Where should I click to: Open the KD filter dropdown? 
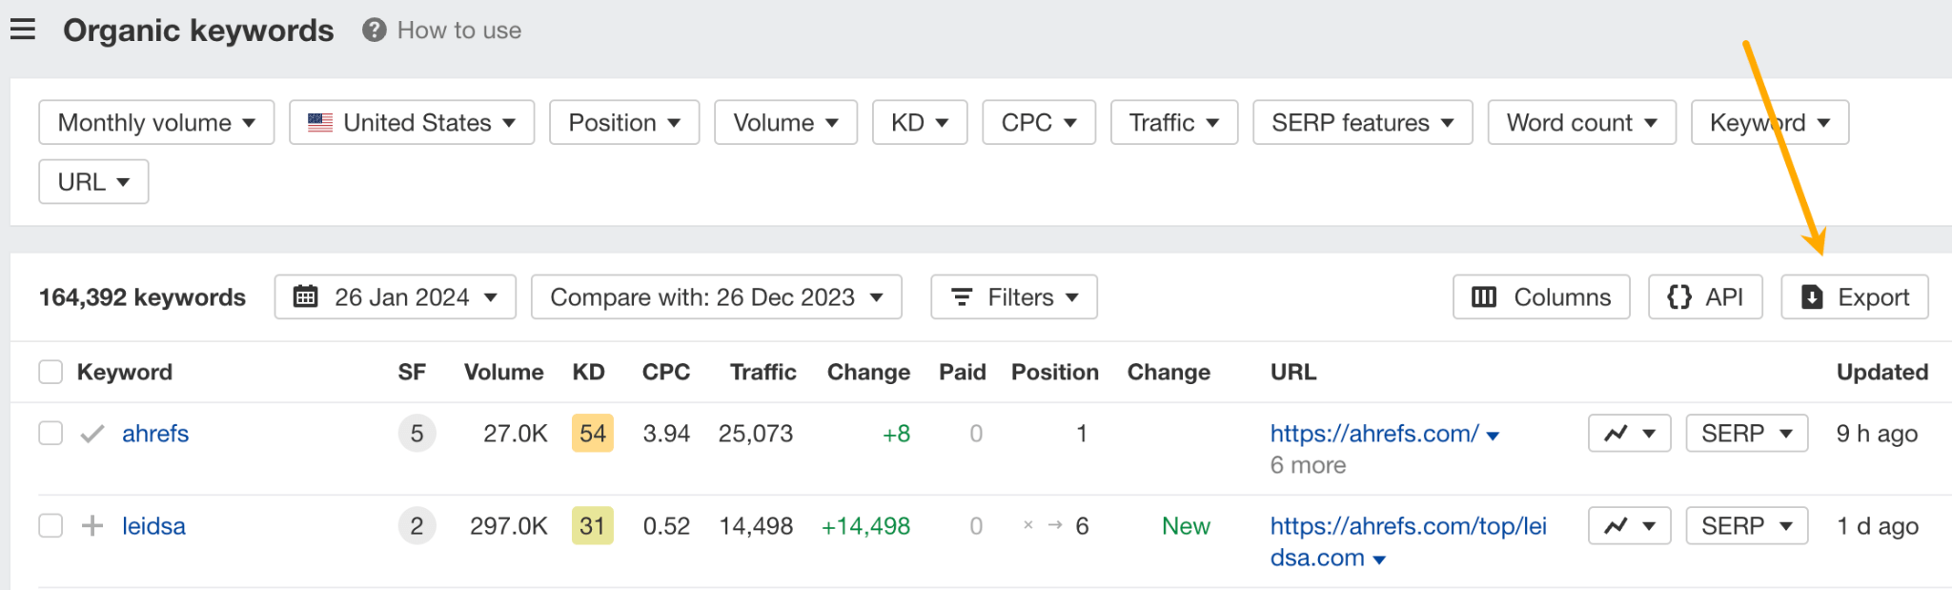coord(918,122)
